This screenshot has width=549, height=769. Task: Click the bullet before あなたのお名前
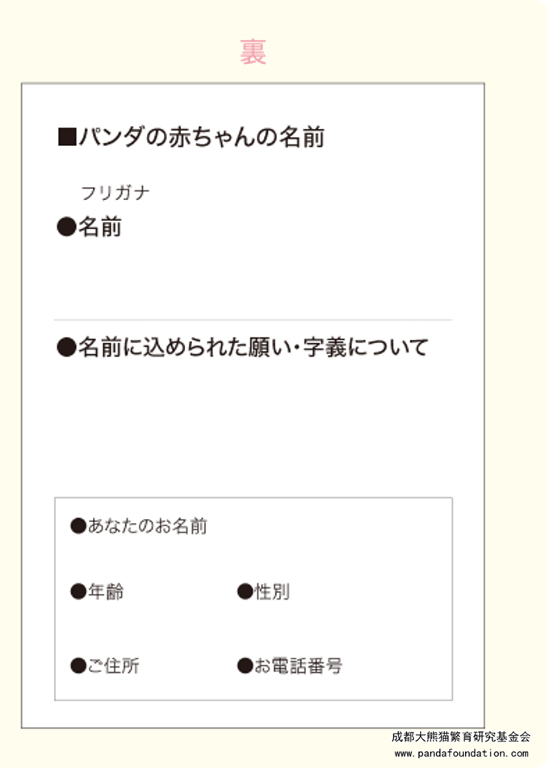[78, 527]
